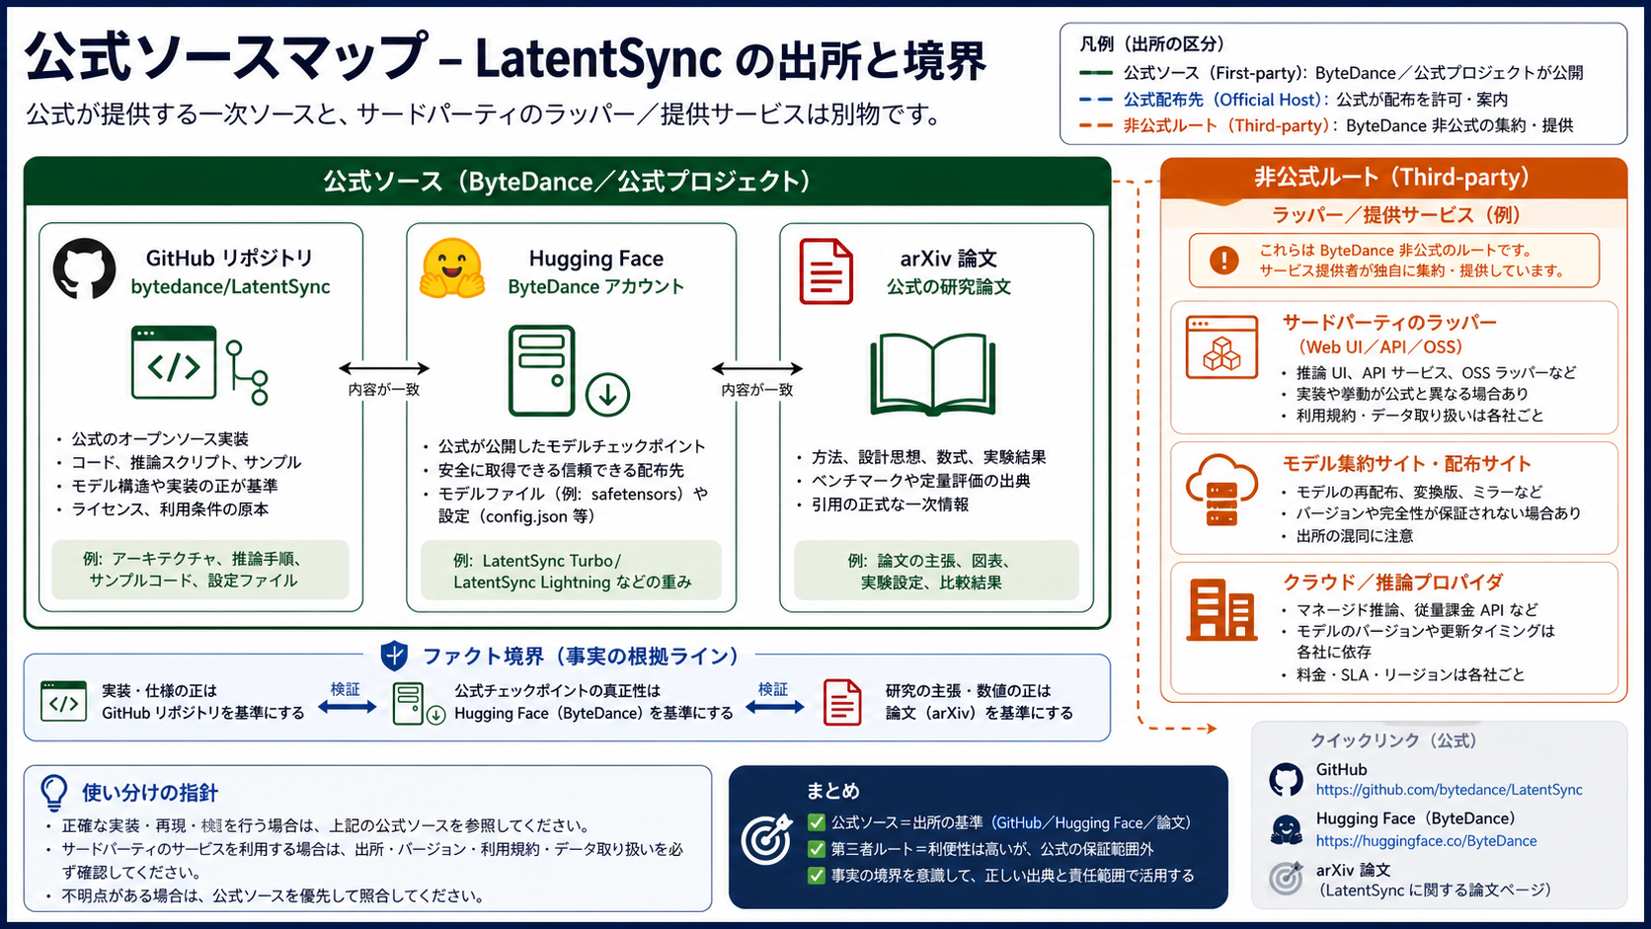Click the text 引用の正式な一次情報
The width and height of the screenshot is (1651, 929).
click(890, 504)
